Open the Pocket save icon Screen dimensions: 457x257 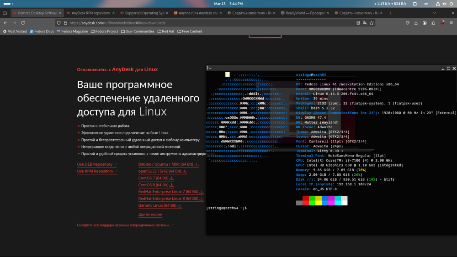pos(408,23)
